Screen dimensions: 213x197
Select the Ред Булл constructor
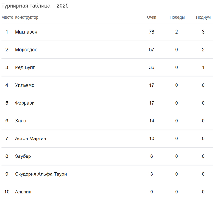pos(25,67)
